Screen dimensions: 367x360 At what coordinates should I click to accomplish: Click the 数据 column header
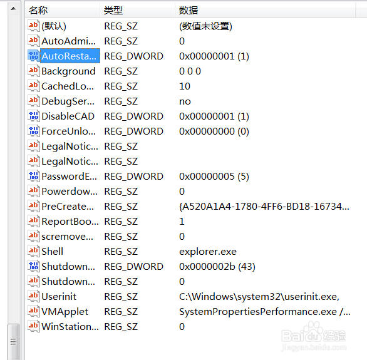(265, 11)
